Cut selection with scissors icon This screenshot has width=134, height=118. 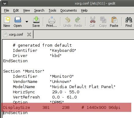tap(92, 22)
